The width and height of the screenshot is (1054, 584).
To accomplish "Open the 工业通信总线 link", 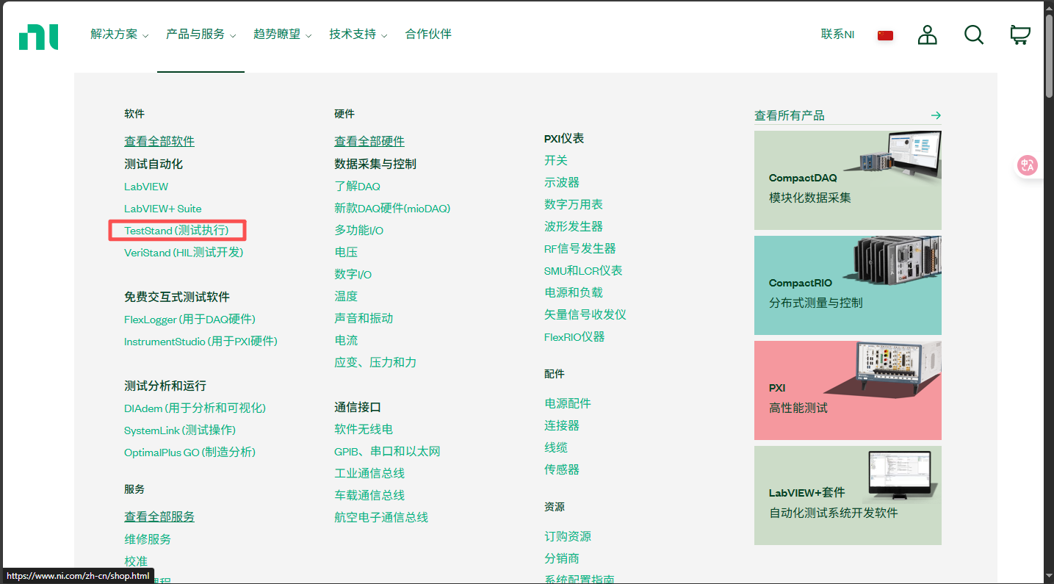I will (x=369, y=473).
